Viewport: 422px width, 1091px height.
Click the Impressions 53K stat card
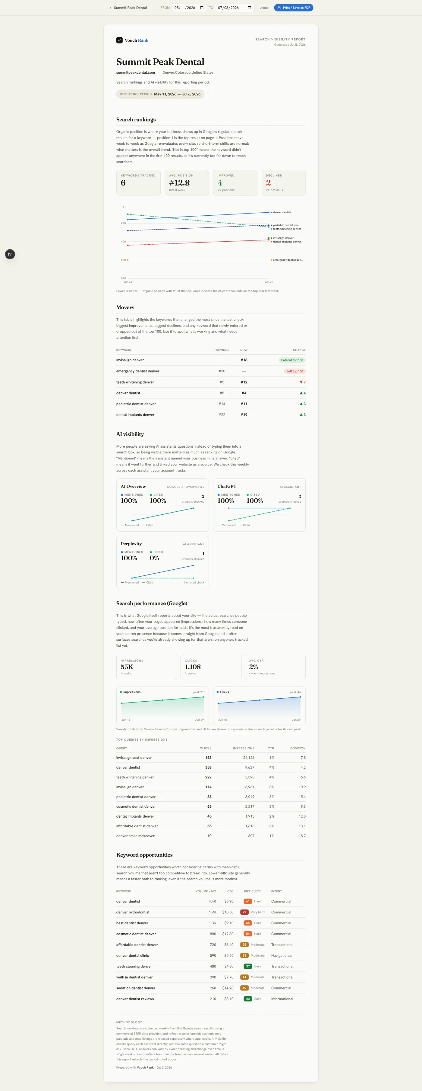147,667
